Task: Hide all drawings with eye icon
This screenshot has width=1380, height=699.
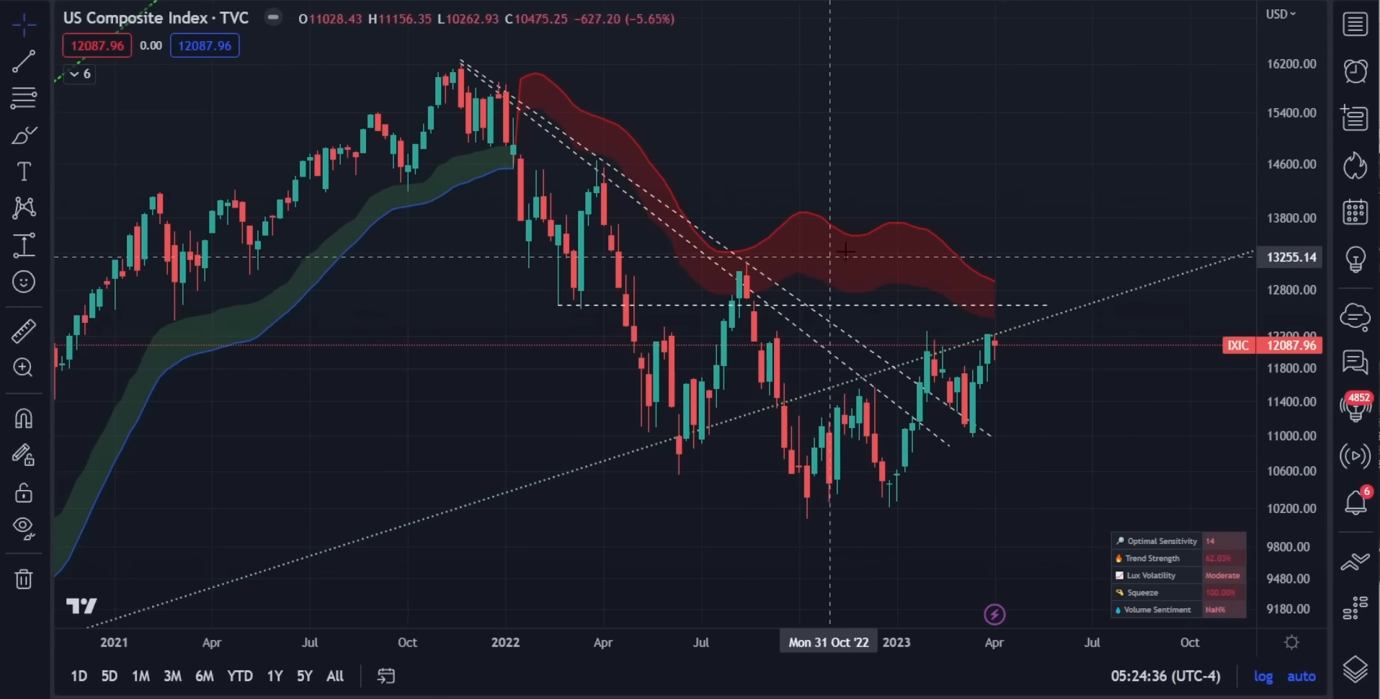Action: 24,528
